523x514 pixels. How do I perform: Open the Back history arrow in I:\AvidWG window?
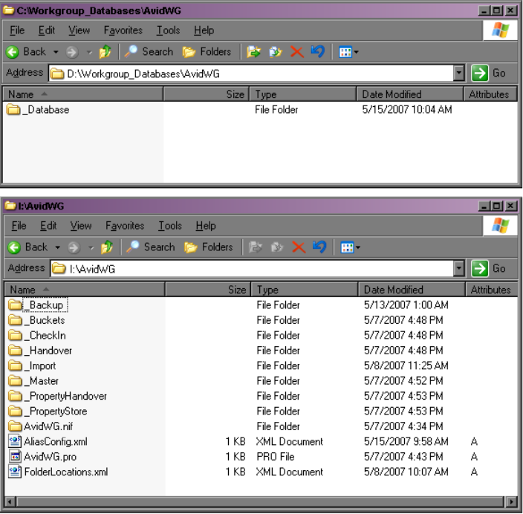(x=58, y=247)
